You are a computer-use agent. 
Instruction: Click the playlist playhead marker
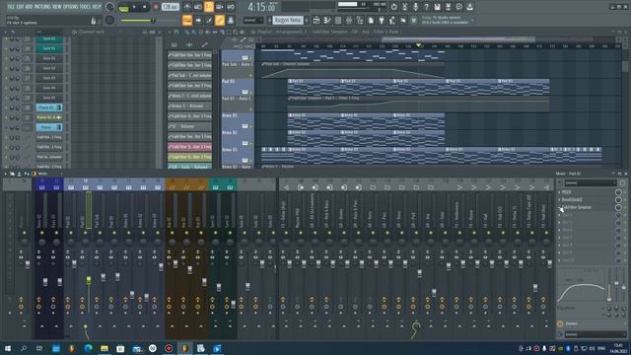418,45
